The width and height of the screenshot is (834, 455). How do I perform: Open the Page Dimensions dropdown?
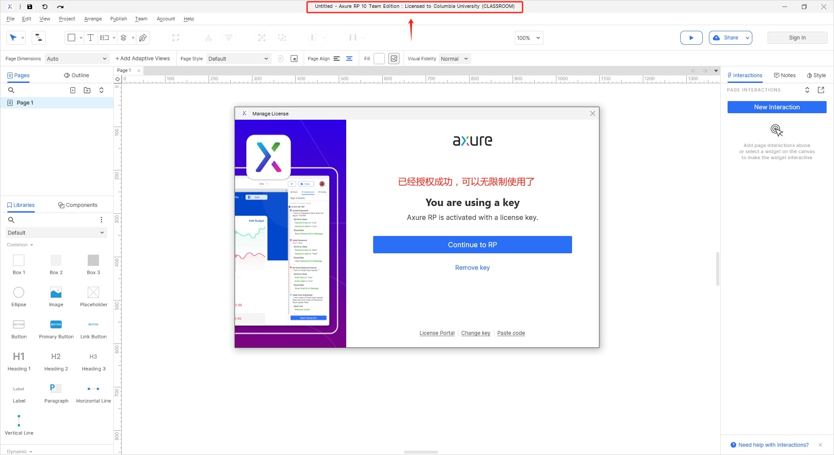click(x=76, y=59)
